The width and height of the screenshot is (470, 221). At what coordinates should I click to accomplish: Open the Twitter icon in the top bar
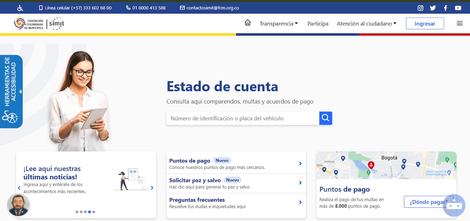[x=433, y=7]
